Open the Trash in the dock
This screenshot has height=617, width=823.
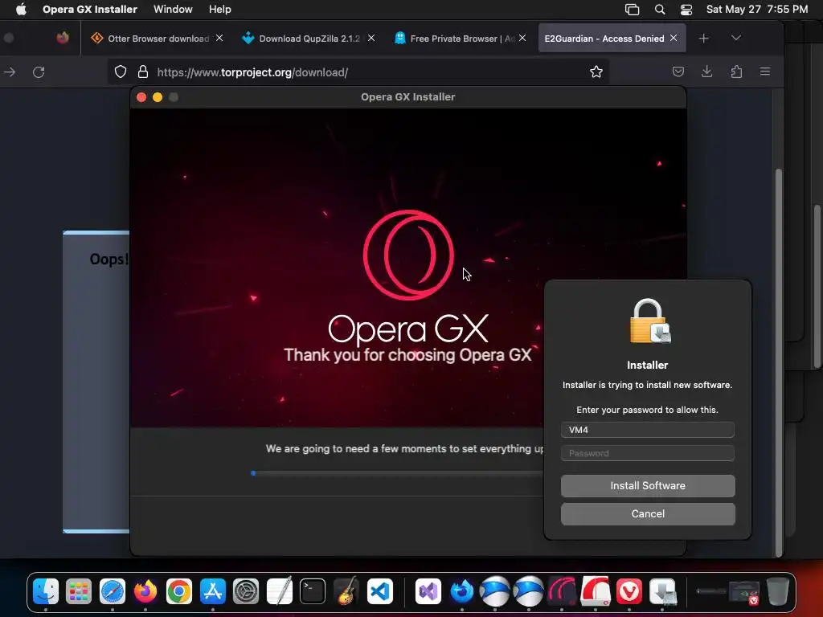tap(777, 591)
